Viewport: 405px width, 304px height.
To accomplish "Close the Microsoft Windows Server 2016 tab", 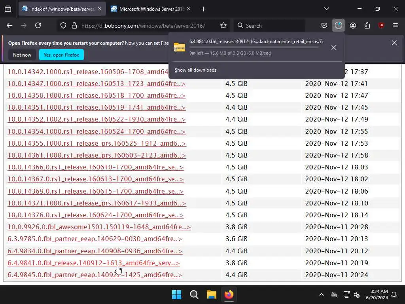I will pyautogui.click(x=189, y=9).
